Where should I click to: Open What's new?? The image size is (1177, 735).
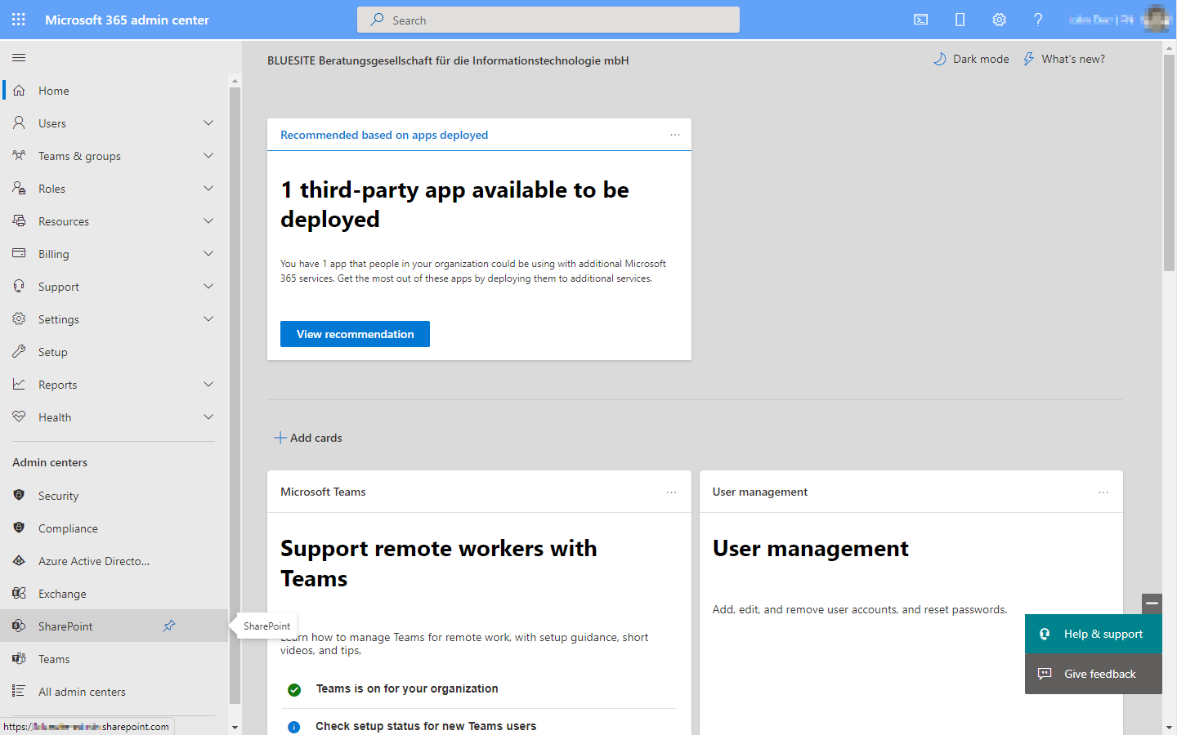[x=1063, y=59]
